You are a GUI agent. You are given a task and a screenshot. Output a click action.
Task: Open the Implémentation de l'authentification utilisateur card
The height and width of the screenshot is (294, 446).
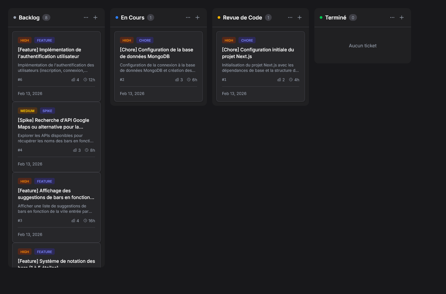56,53
